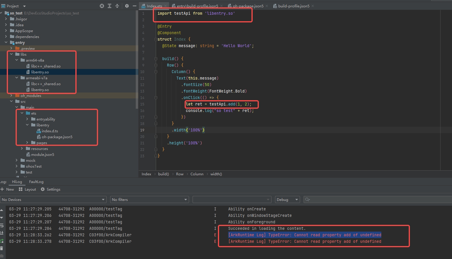Image resolution: width=452 pixels, height=259 pixels.
Task: Collapse the libentry folder under ets
Action: pos(27,125)
